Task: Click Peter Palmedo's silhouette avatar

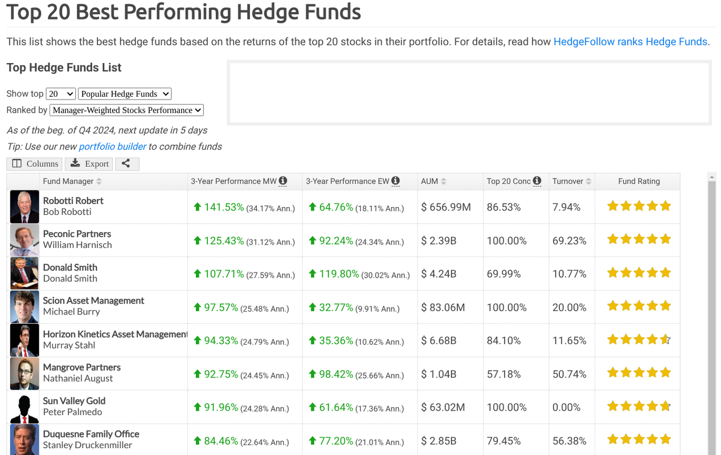Action: (x=24, y=407)
